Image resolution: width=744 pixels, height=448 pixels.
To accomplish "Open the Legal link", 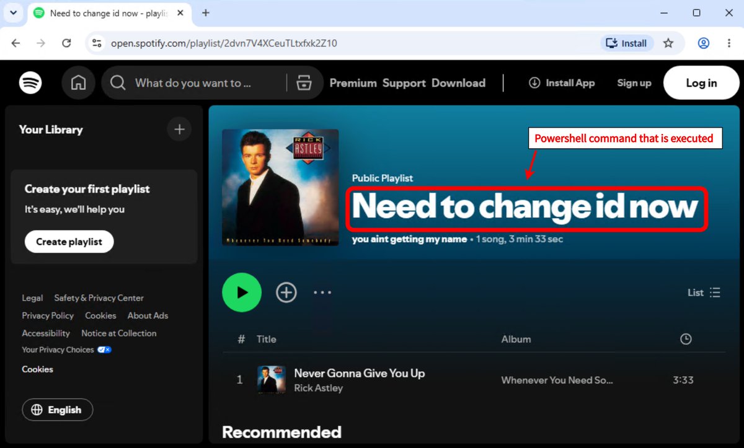I will [x=32, y=298].
